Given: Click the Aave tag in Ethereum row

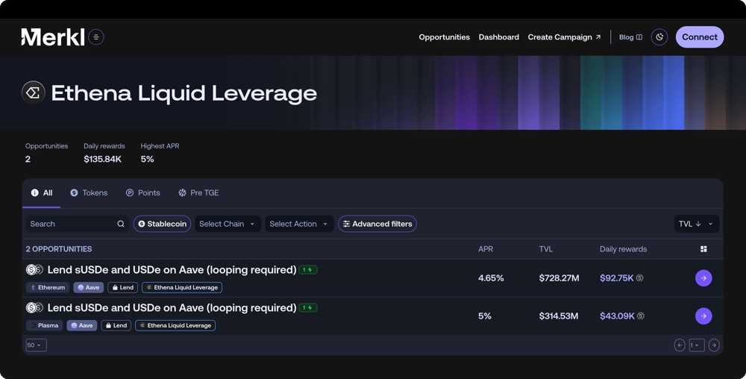Looking at the screenshot, I should [89, 288].
